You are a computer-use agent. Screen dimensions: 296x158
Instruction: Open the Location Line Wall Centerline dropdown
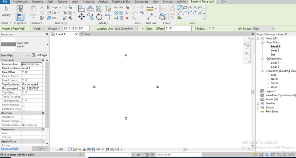[126, 29]
